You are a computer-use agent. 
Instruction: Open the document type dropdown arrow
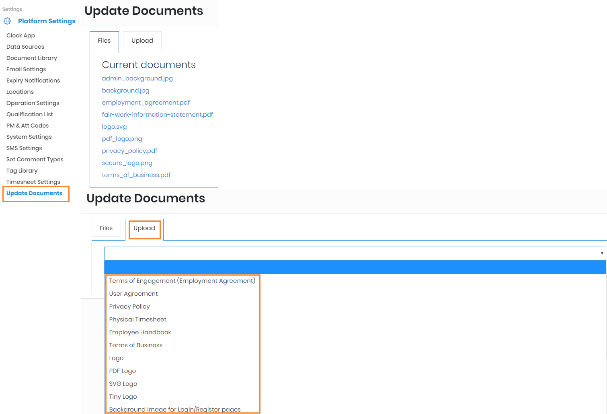pyautogui.click(x=602, y=253)
